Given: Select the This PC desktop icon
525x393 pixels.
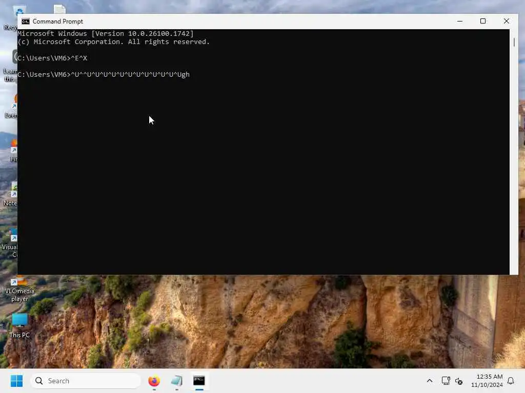Looking at the screenshot, I should 19,326.
